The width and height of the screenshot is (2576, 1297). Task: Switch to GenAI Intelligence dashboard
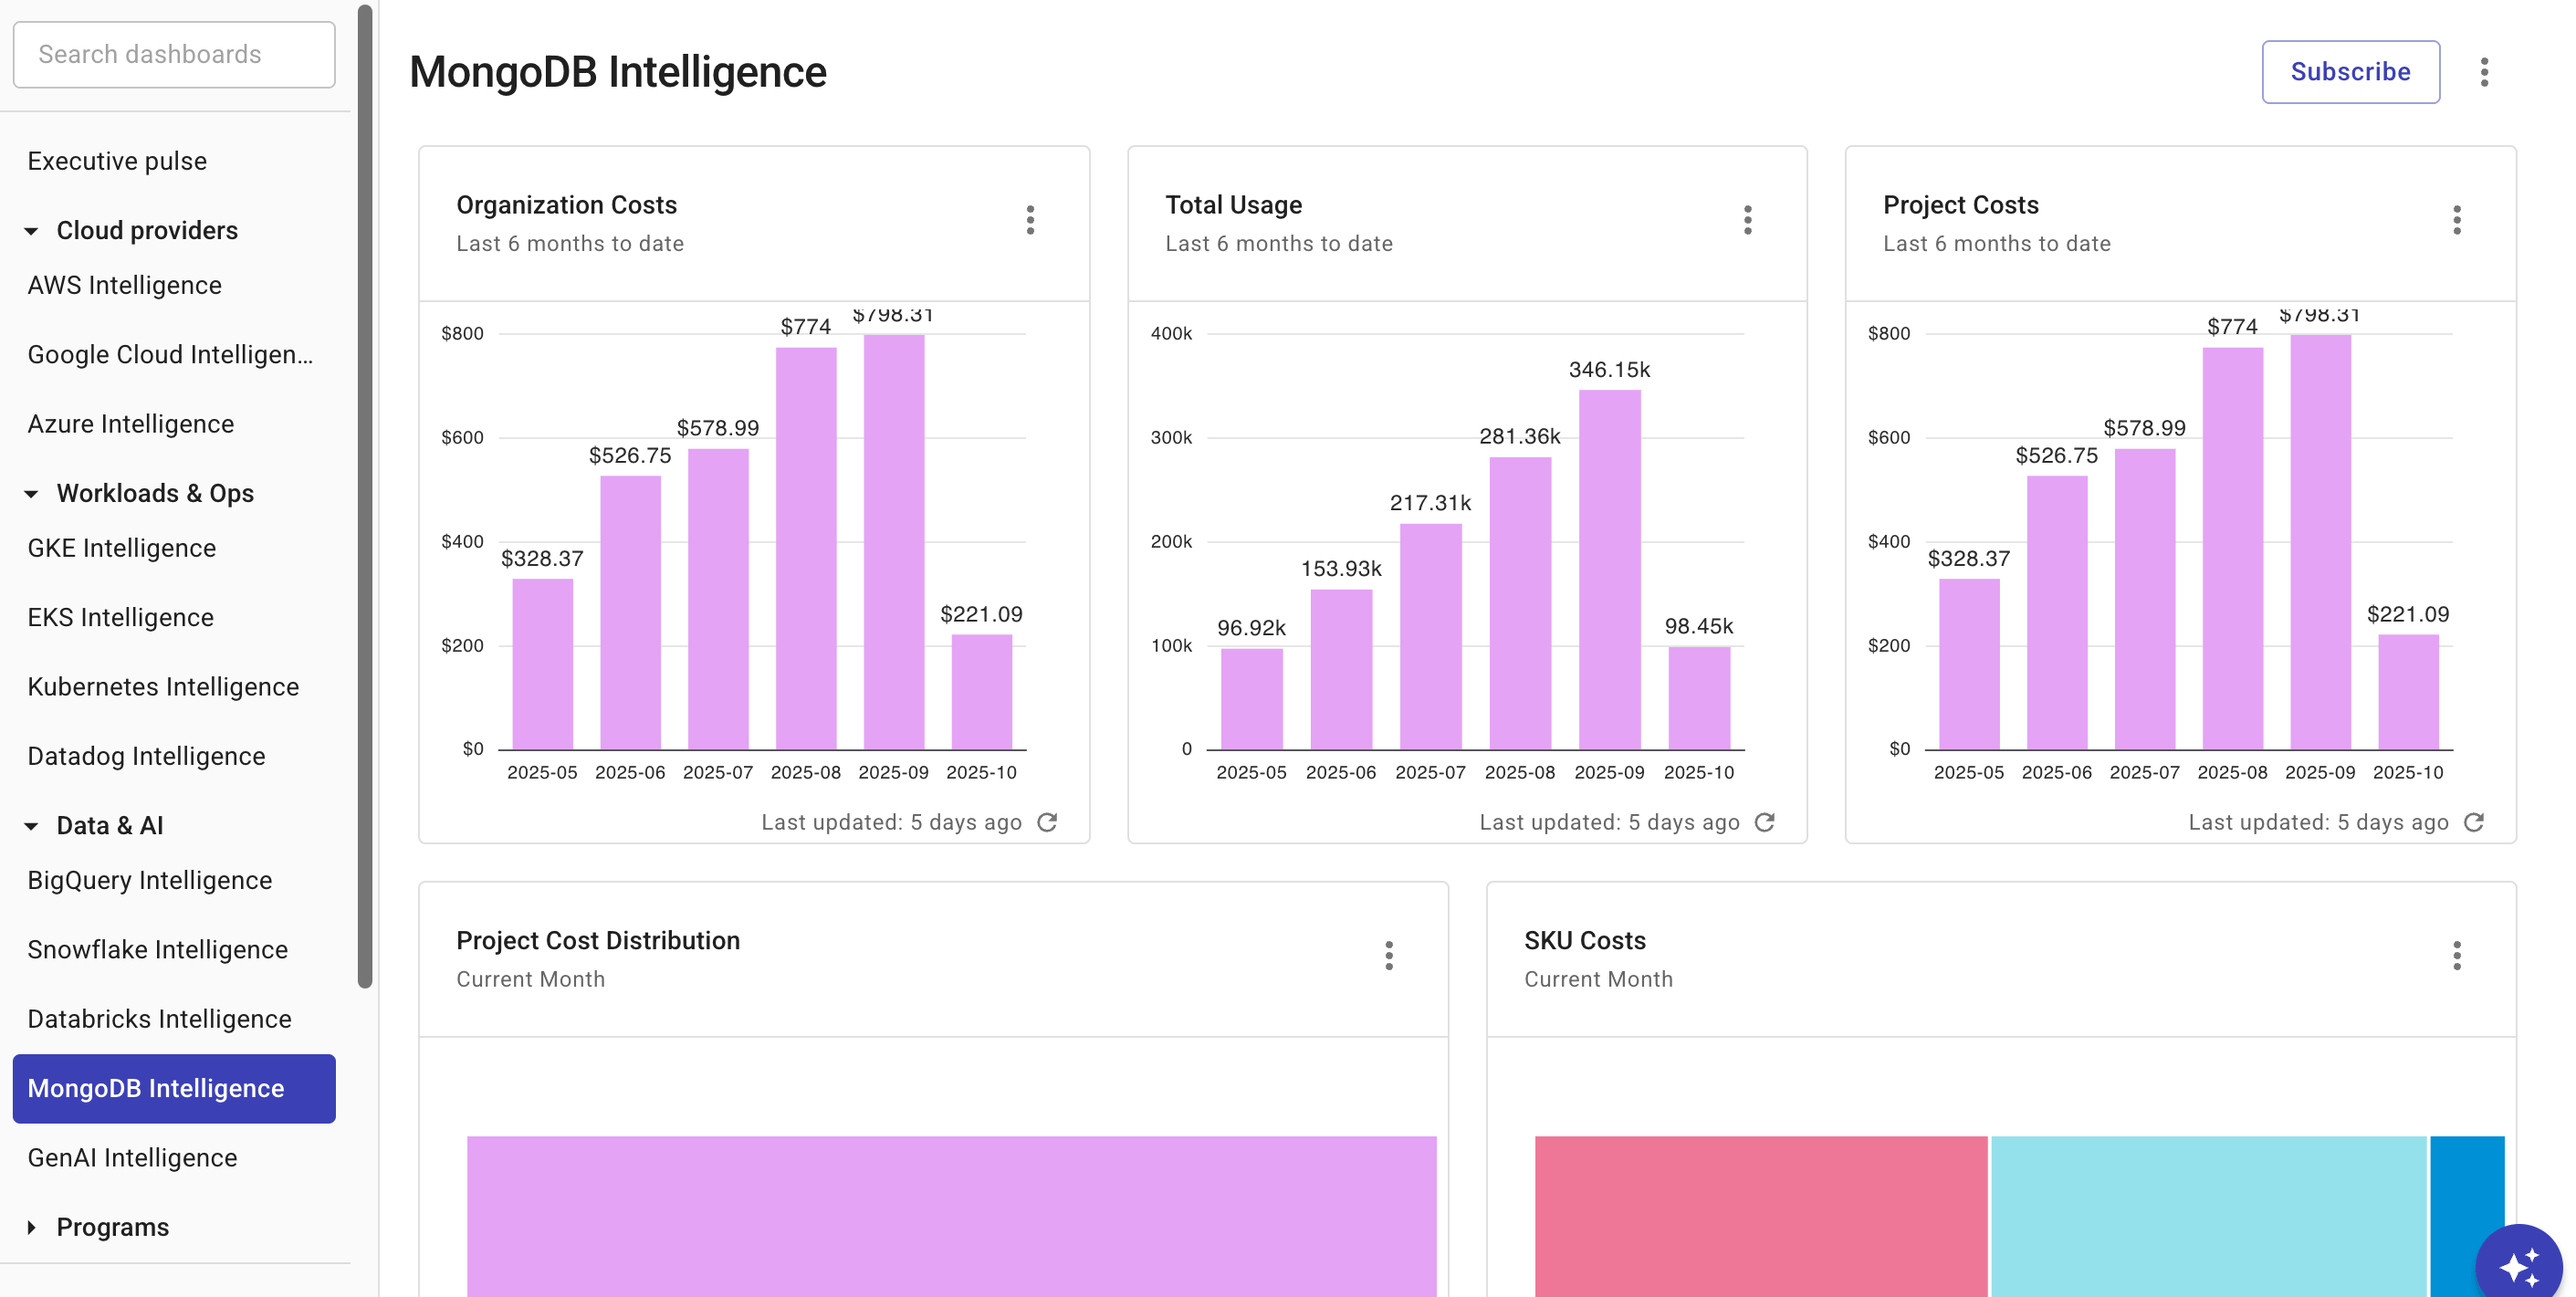tap(131, 1158)
